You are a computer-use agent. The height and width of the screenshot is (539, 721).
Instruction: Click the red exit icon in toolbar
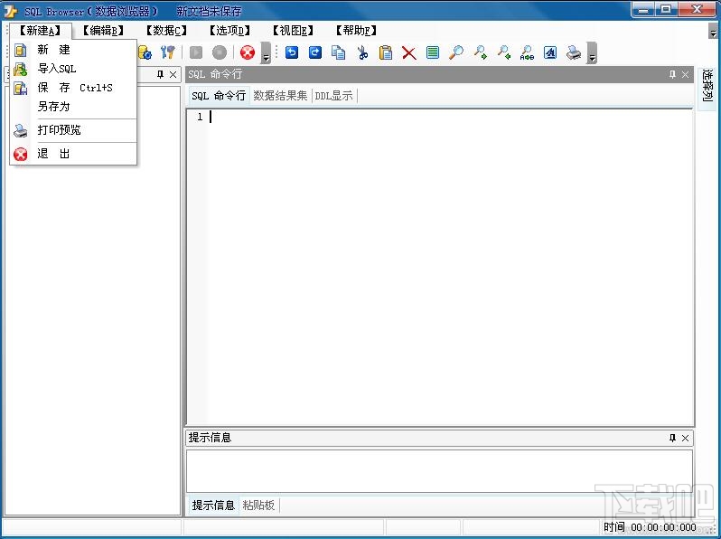click(x=248, y=52)
